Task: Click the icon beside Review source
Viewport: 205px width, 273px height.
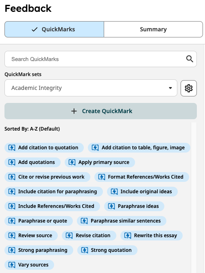Action: tap(12, 236)
